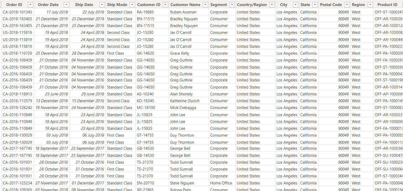Expand the Postal Code filter dropdown
Screen dimensions: 403x191
347,5
